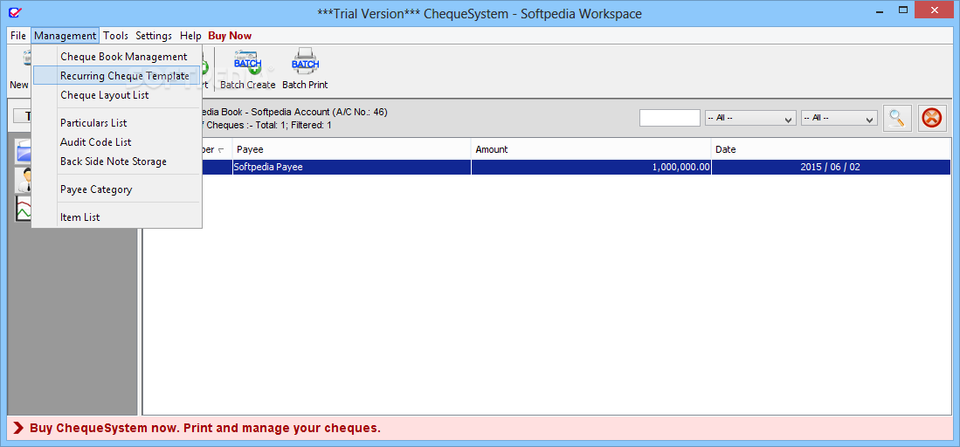The height and width of the screenshot is (447, 960).
Task: Select the 'Softpedia Payee' cell
Action: point(351,167)
